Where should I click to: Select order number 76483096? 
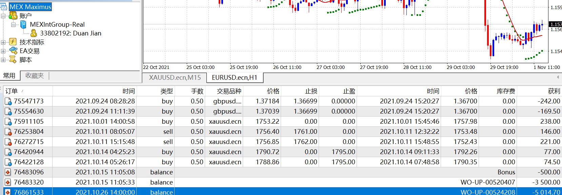tap(29, 172)
